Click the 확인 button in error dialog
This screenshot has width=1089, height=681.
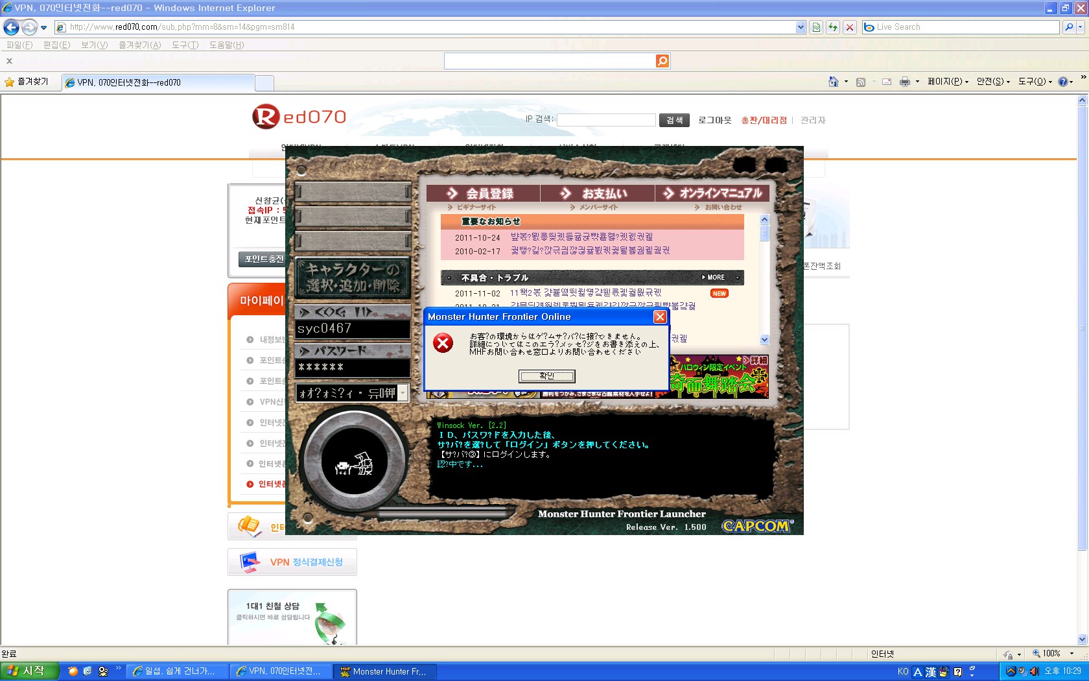[x=546, y=376]
